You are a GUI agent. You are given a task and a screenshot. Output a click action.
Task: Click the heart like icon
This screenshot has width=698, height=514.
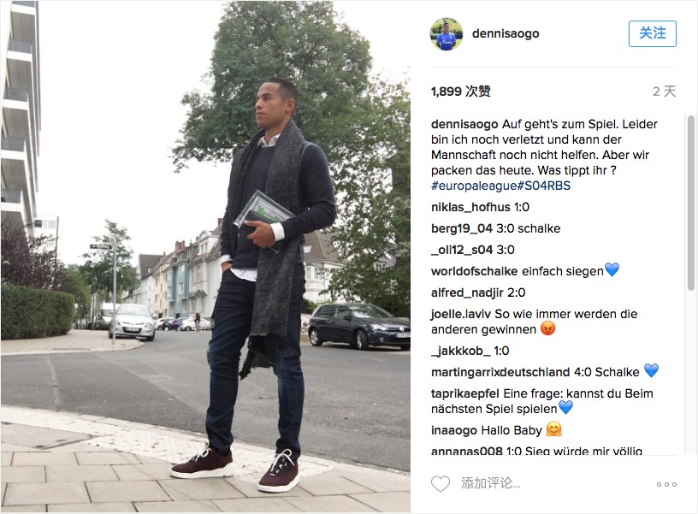coord(441,484)
